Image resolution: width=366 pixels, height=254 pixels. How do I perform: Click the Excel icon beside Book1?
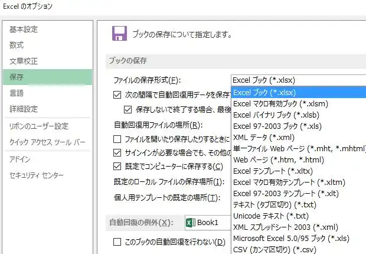[x=191, y=223]
